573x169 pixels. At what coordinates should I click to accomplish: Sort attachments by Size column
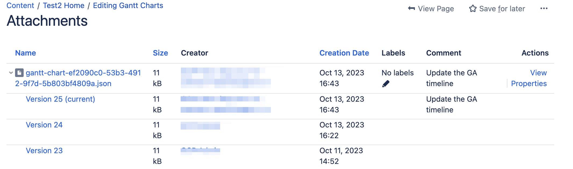(x=160, y=53)
